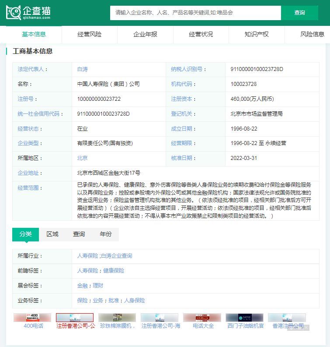The width and height of the screenshot is (330, 347).
Task: Click the 健康保险 tag link
Action: pos(114,271)
